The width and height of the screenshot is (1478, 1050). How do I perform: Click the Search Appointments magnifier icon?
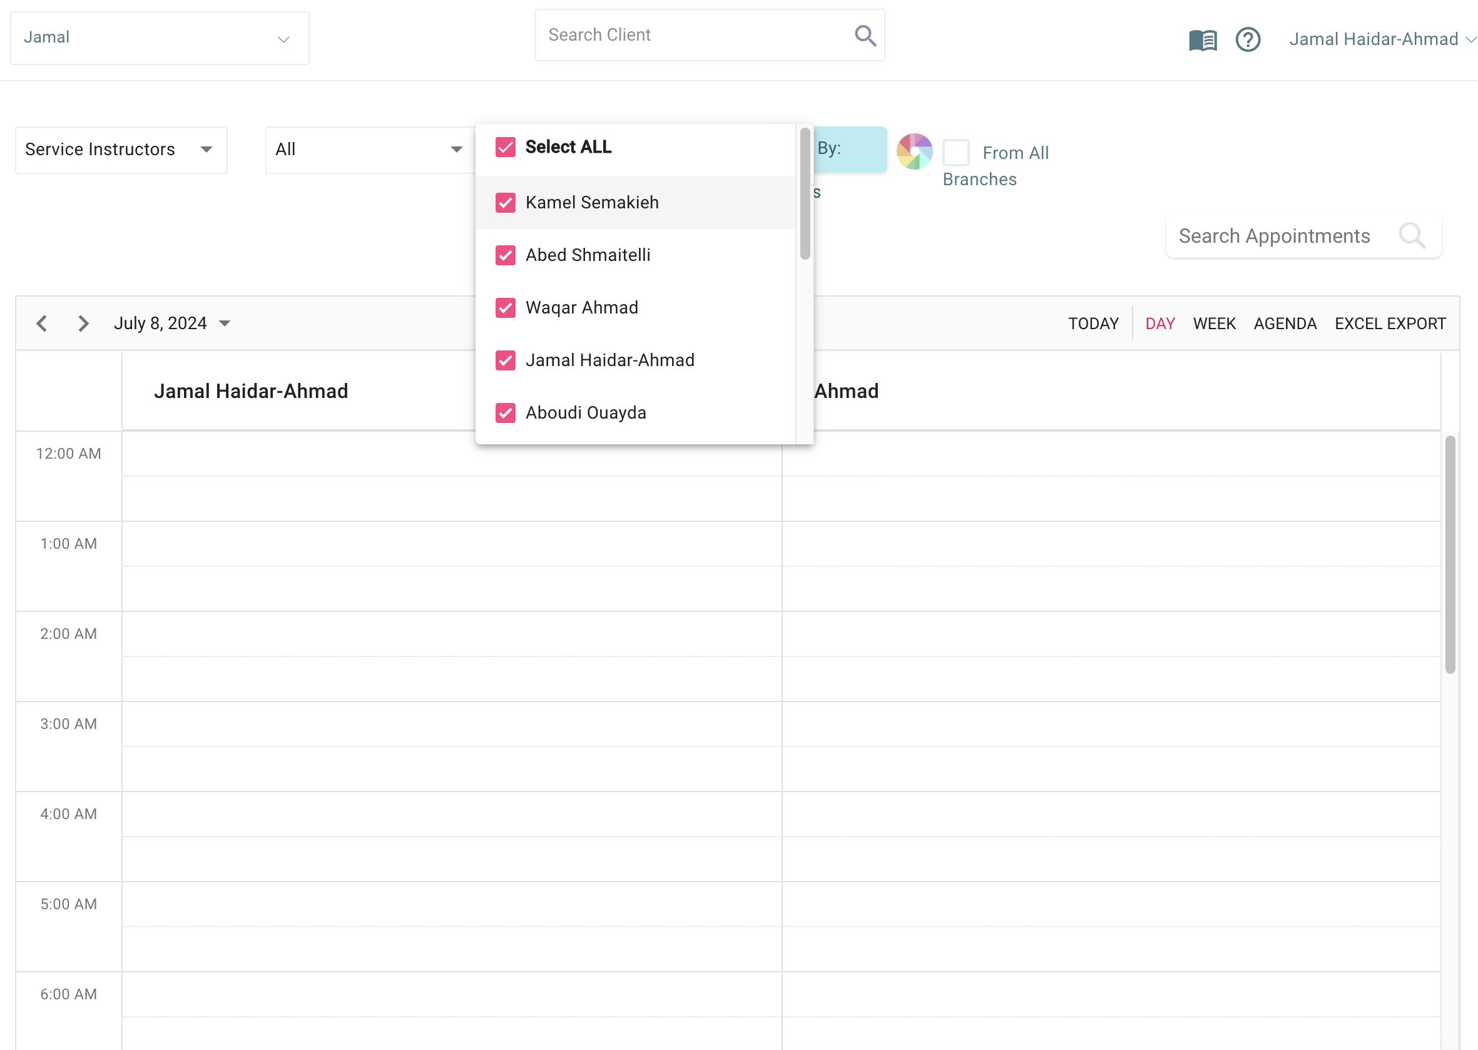(1411, 236)
